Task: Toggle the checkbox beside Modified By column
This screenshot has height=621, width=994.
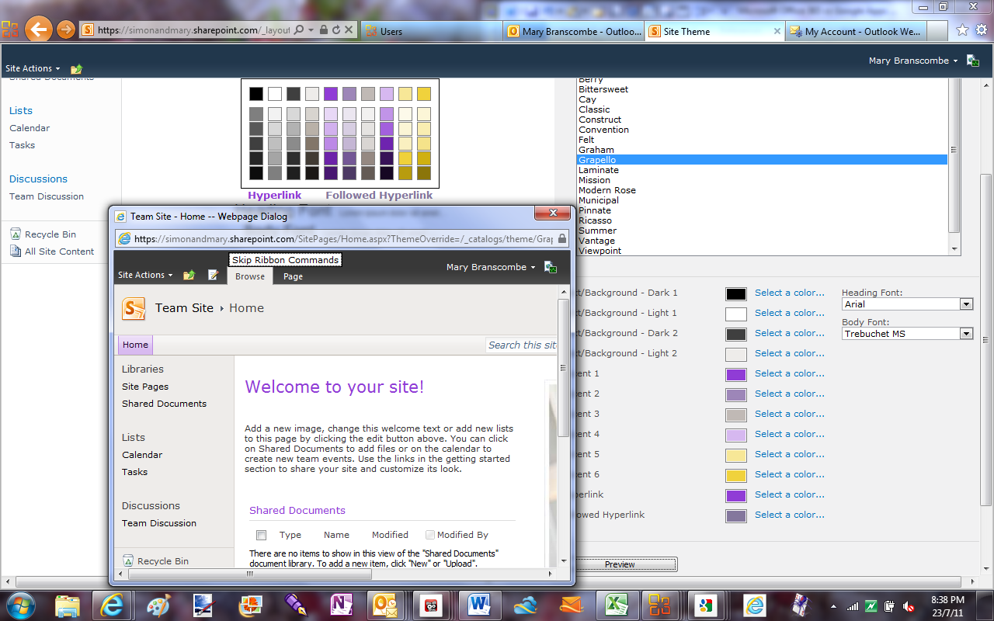Action: pyautogui.click(x=430, y=534)
